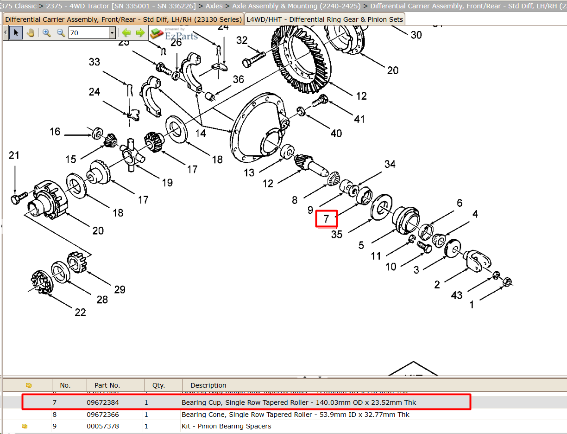
Task: Click callout number 41 in the diagram
Action: (359, 119)
